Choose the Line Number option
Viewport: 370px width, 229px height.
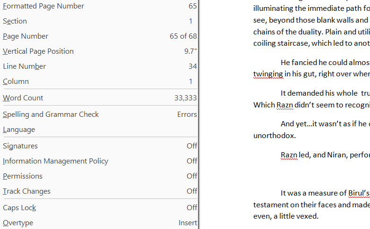(x=25, y=66)
